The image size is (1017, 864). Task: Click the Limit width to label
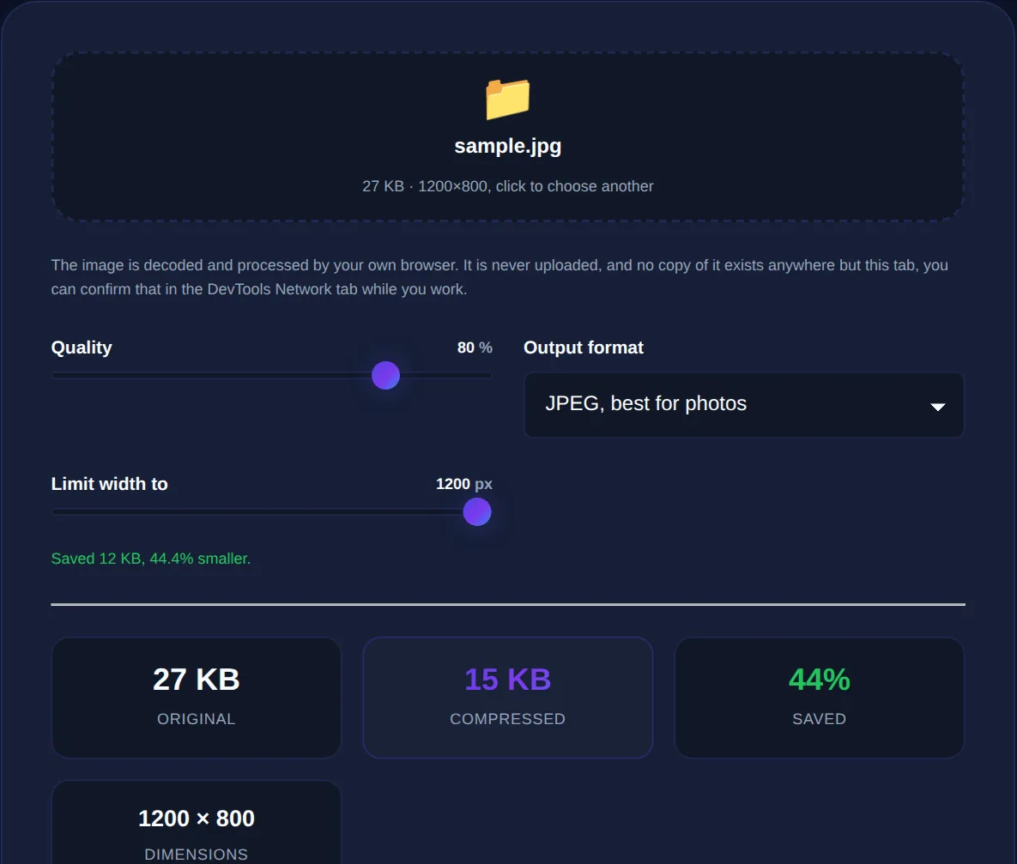tap(110, 484)
